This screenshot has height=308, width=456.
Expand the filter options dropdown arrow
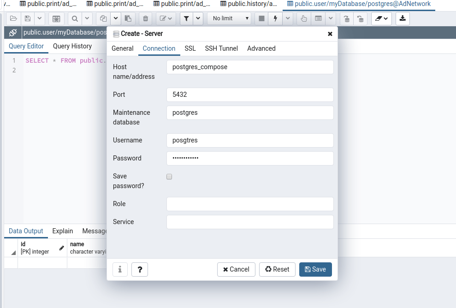(x=198, y=18)
